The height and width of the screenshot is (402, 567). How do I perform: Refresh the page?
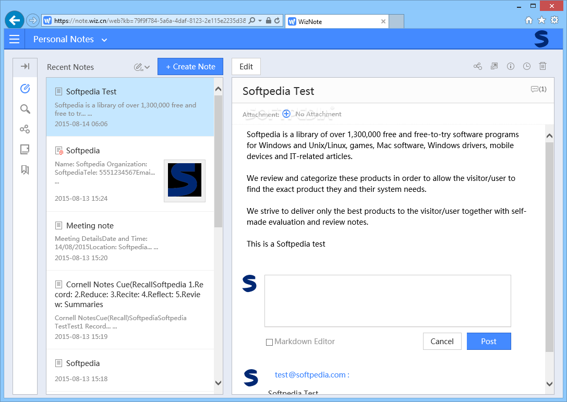pos(277,21)
